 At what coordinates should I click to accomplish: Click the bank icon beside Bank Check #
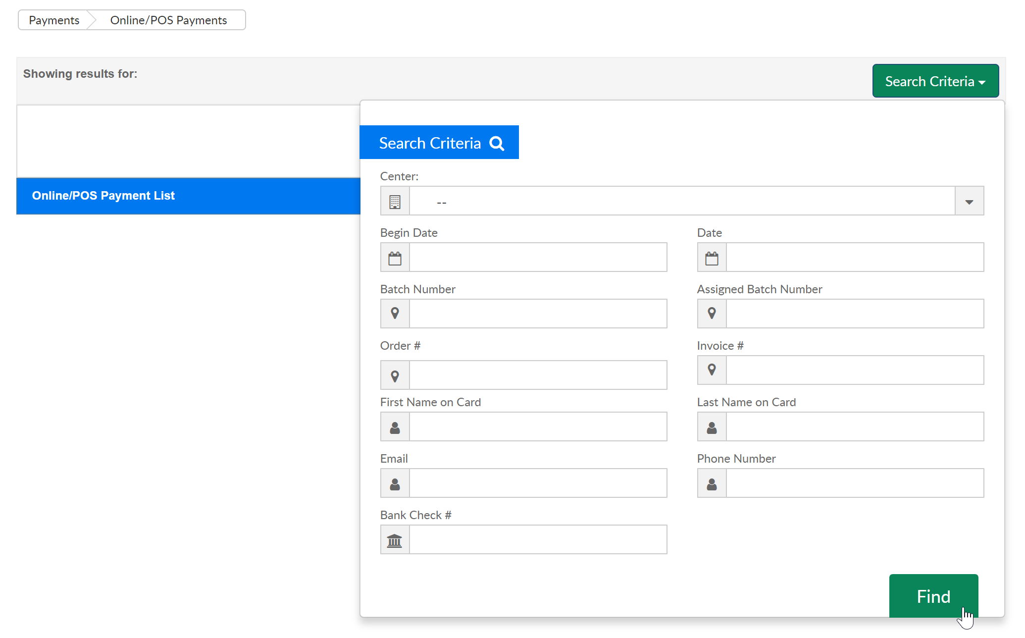coord(395,540)
